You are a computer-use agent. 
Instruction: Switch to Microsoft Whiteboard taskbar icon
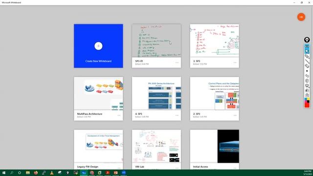[84, 173]
